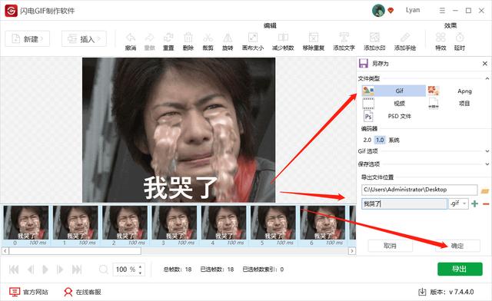Click the timeline scroll left arrow

point(5,251)
